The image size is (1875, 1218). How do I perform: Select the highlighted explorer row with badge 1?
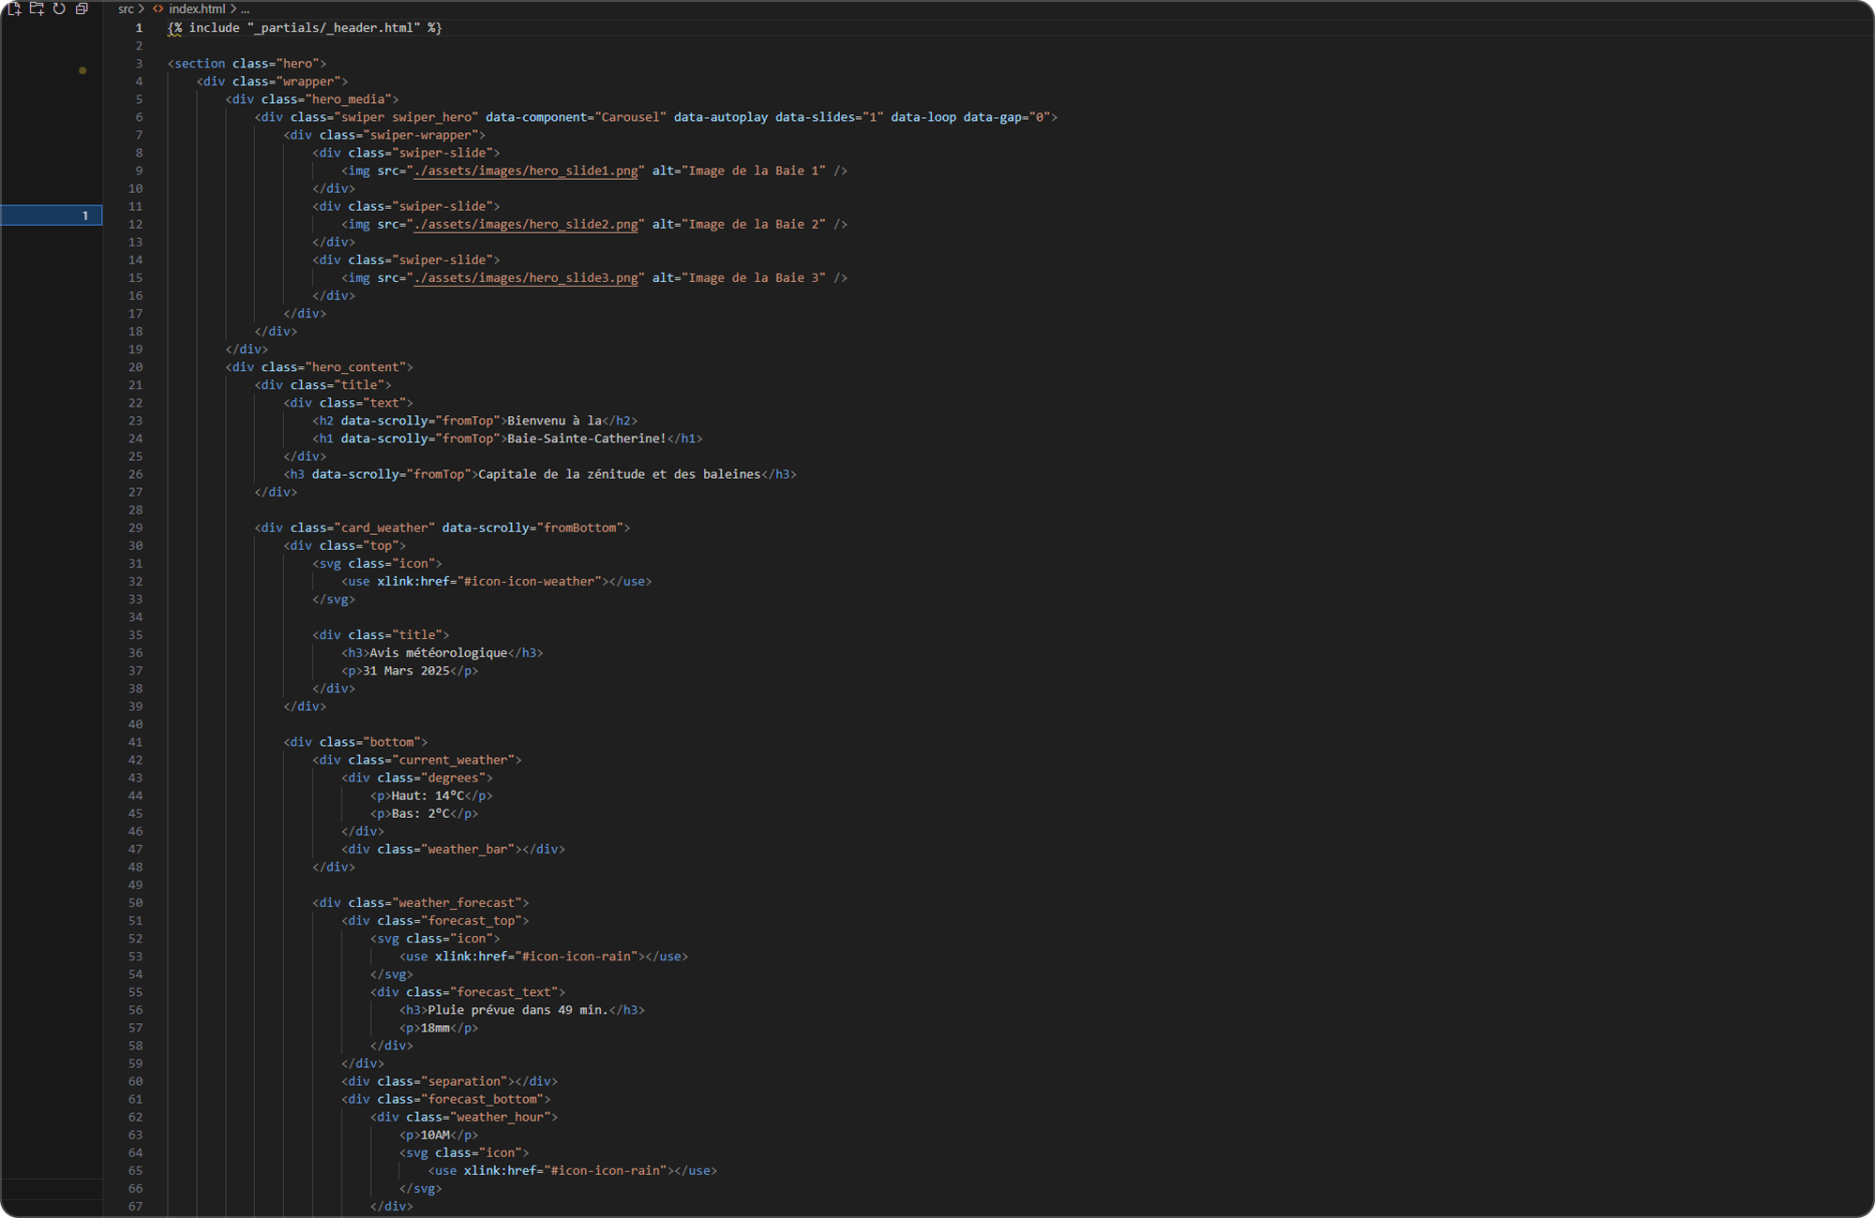click(51, 215)
